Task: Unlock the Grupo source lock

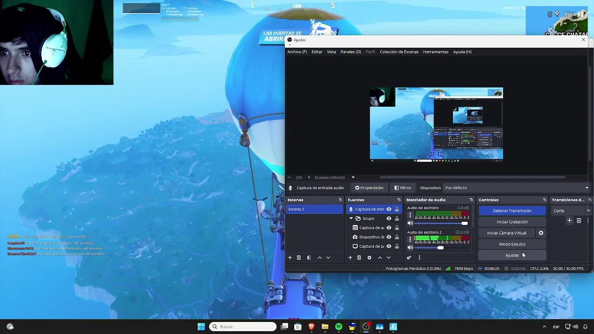Action: click(x=397, y=218)
